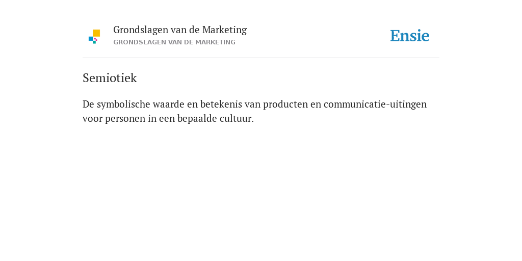Open the Ensie brand logo
The width and height of the screenshot is (522, 261).
(x=410, y=36)
